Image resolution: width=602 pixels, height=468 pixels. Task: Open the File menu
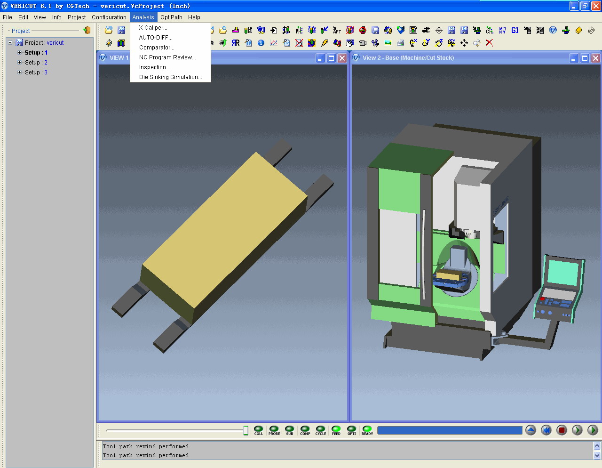point(8,17)
